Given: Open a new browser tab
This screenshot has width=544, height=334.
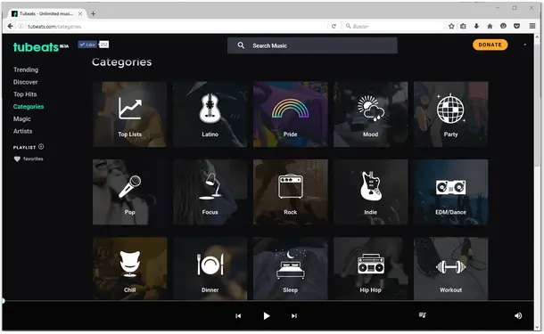Looking at the screenshot, I should pos(93,14).
